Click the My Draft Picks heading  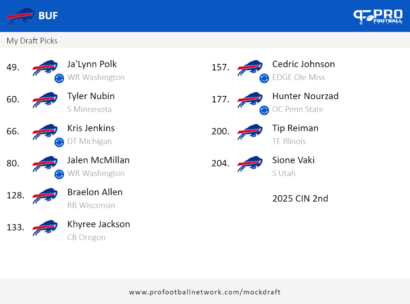click(32, 41)
